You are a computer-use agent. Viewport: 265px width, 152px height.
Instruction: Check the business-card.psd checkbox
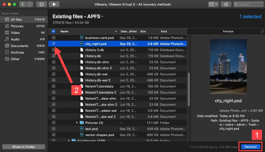53,37
